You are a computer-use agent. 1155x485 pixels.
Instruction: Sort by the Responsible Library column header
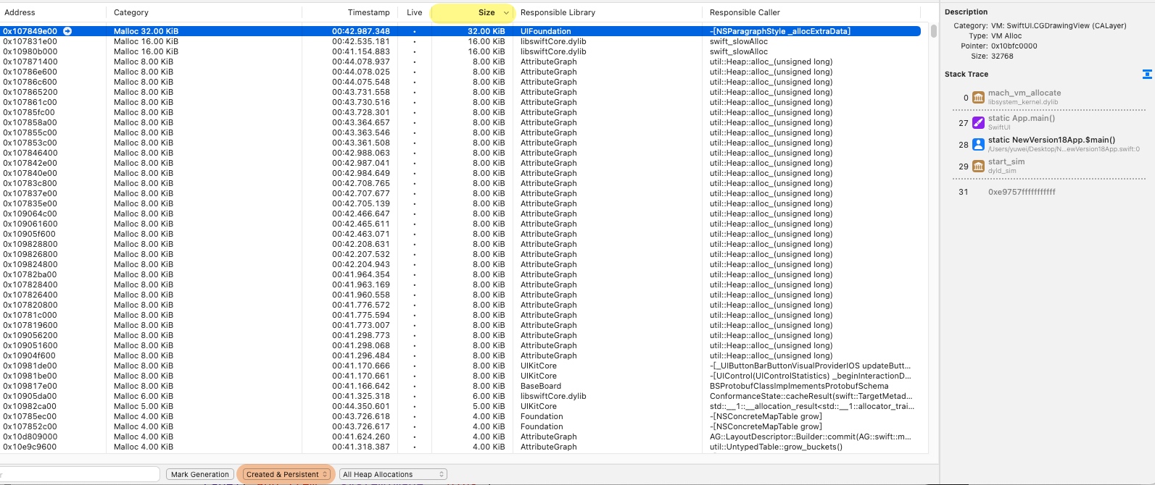558,12
